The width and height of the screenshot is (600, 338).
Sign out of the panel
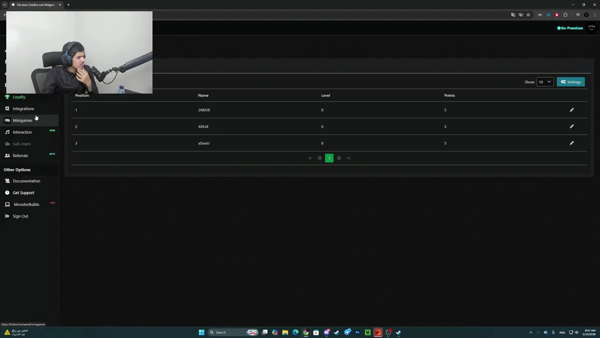tap(20, 216)
